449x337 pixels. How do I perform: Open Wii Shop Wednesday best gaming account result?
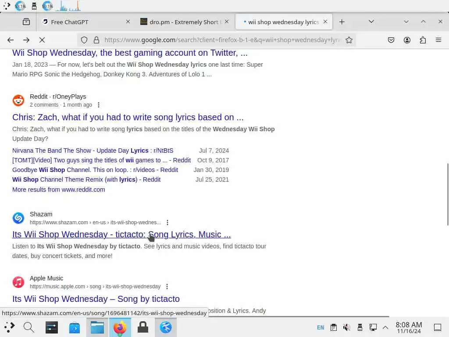tap(130, 53)
